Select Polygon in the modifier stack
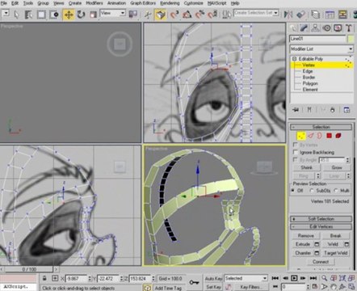 [x=310, y=83]
